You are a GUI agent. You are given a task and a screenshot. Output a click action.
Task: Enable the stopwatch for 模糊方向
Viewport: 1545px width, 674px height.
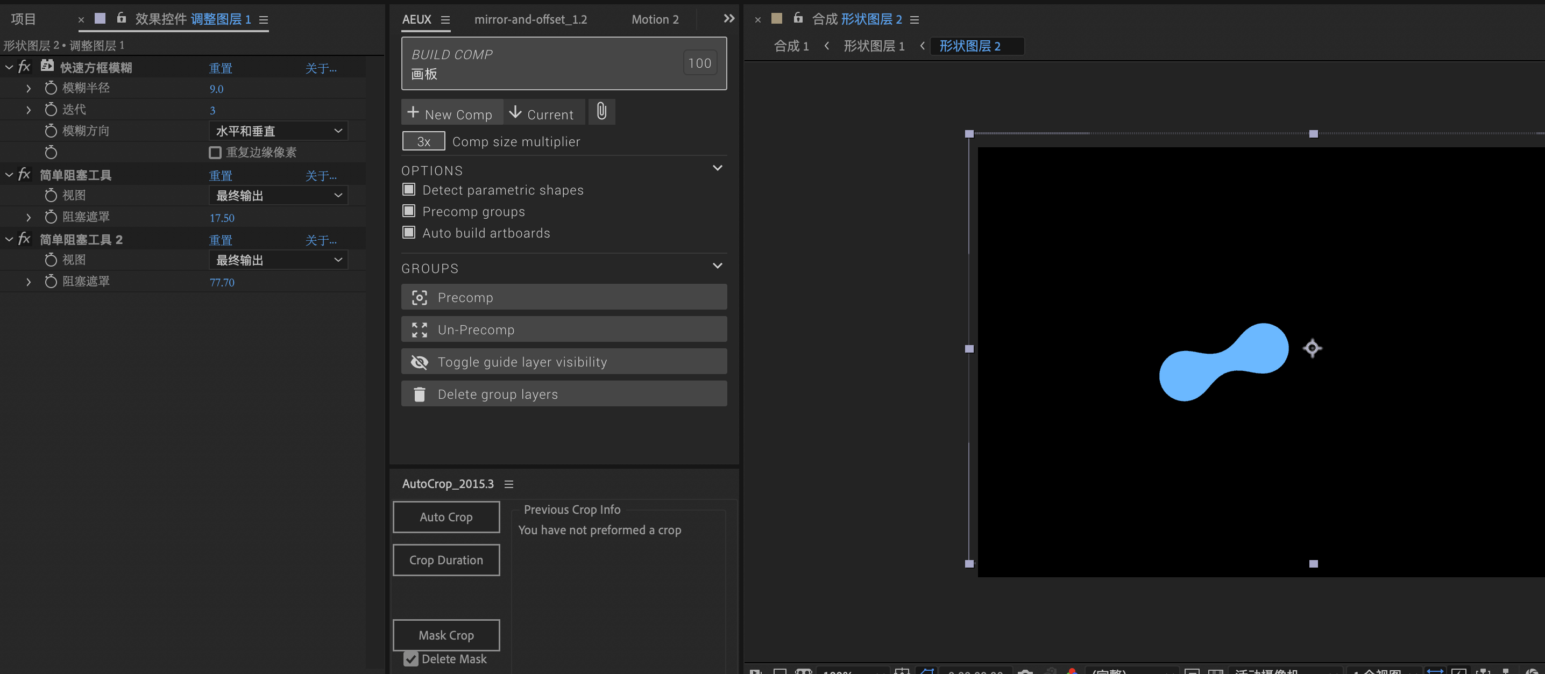tap(51, 131)
